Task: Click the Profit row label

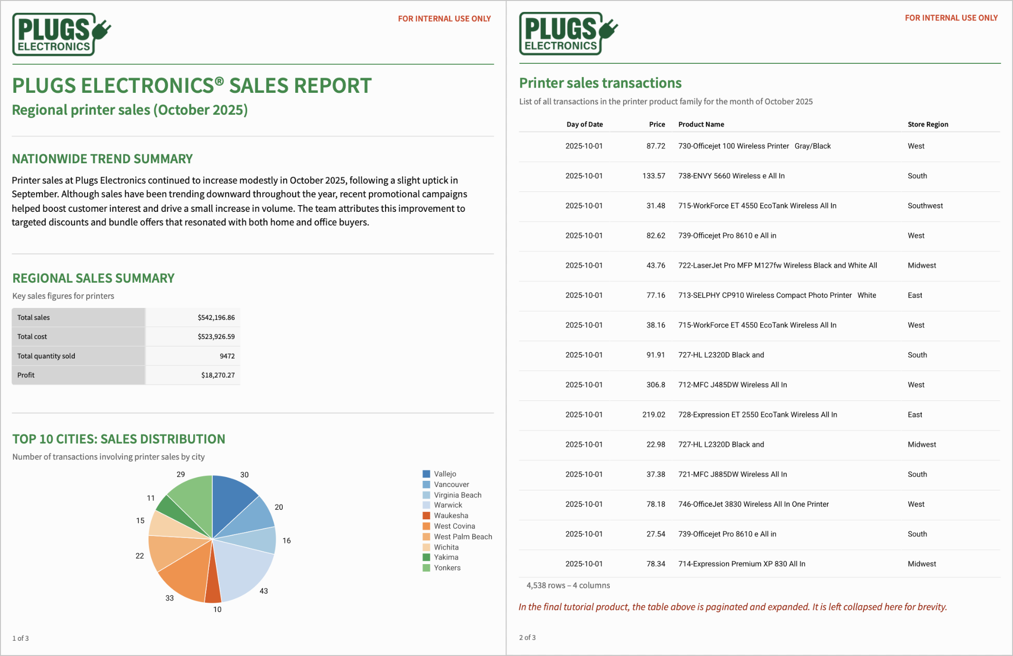Action: [26, 375]
